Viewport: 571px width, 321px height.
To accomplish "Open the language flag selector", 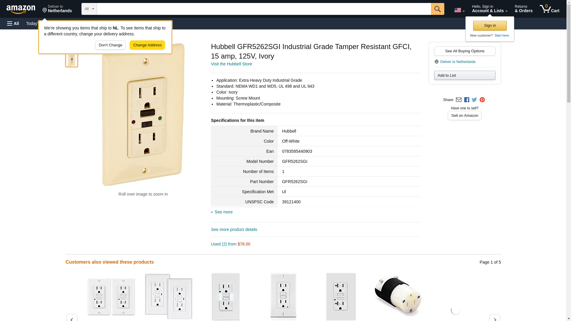I will point(459,10).
